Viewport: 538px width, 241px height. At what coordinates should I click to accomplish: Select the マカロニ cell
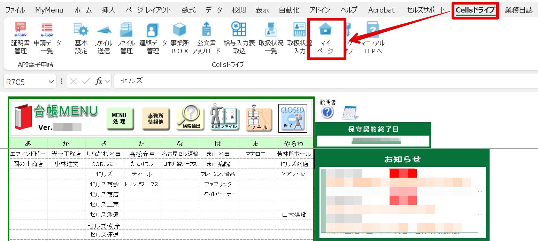tap(256, 154)
